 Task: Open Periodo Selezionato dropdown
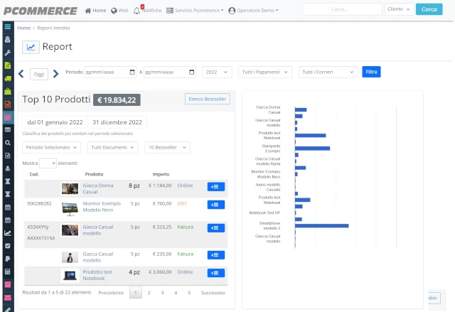(x=51, y=147)
